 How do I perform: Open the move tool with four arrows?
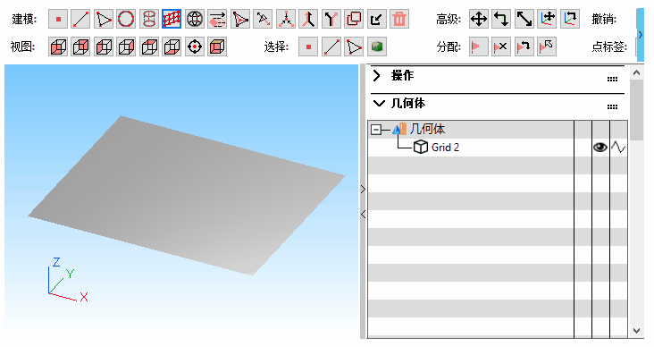[x=479, y=19]
